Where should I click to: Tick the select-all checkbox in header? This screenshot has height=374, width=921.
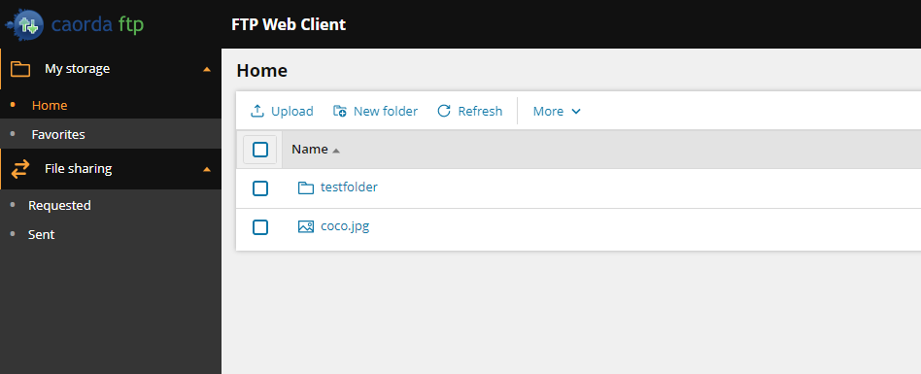pos(260,150)
